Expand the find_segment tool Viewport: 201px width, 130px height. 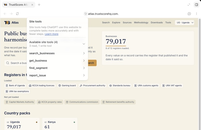(57, 68)
